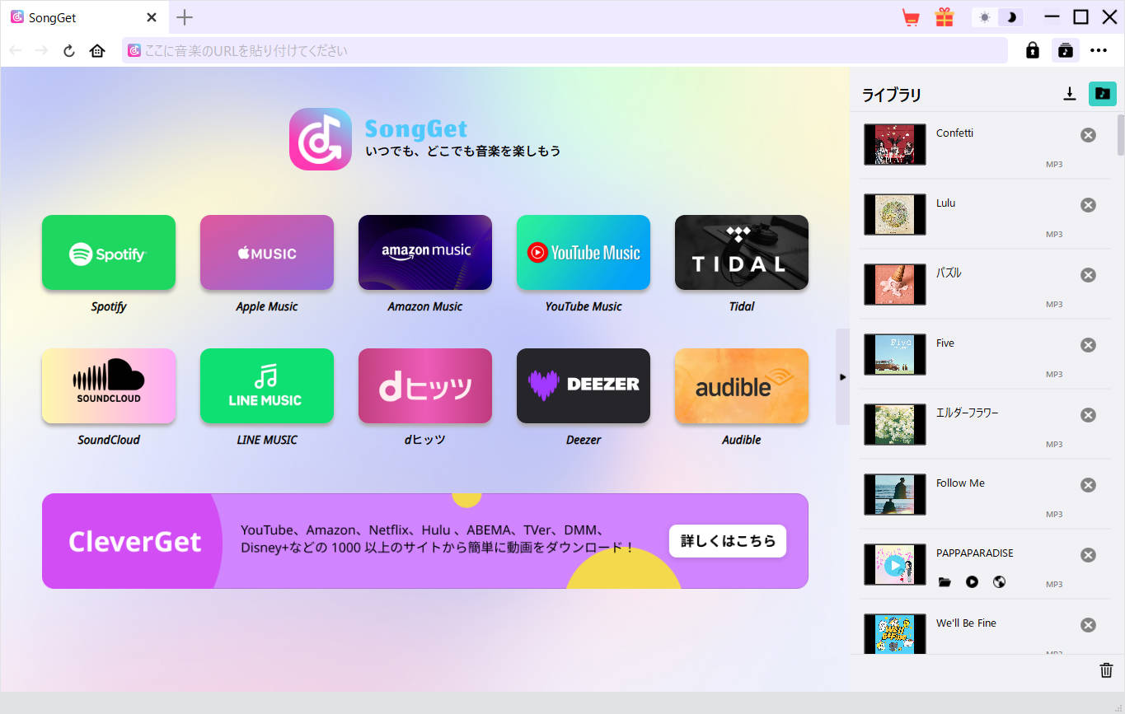The width and height of the screenshot is (1125, 714).
Task: Play the PAPPAPARADISE thumbnail
Action: [x=894, y=564]
